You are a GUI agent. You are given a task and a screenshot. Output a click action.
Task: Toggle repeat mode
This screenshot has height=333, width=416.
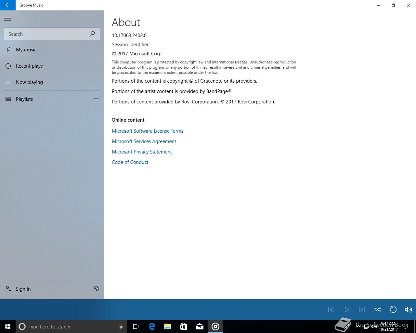tap(393, 310)
